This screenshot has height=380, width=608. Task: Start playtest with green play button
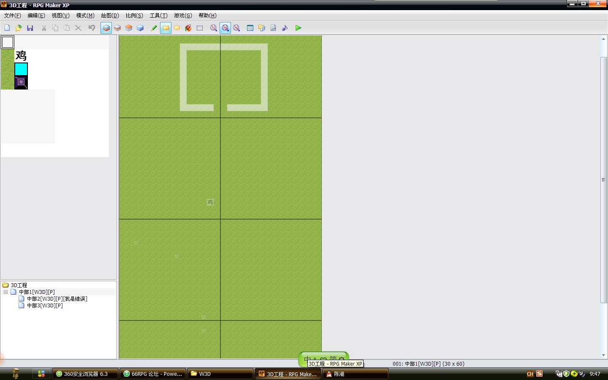pos(299,28)
